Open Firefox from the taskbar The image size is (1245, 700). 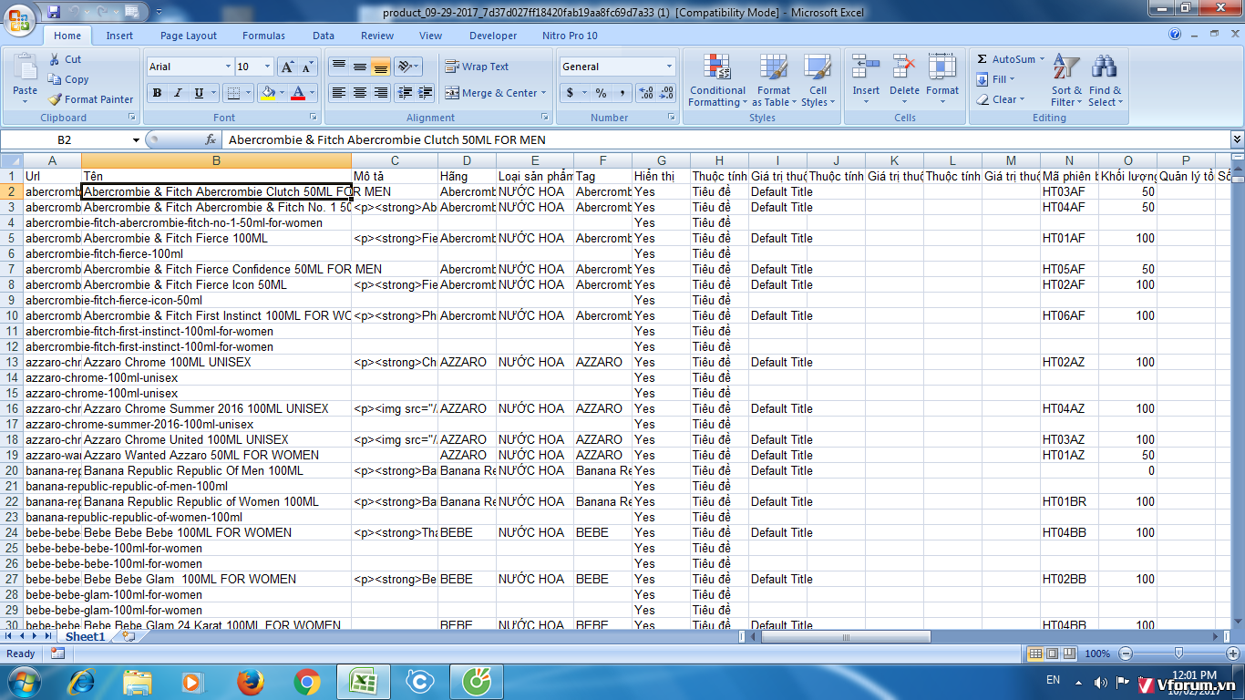tap(250, 682)
